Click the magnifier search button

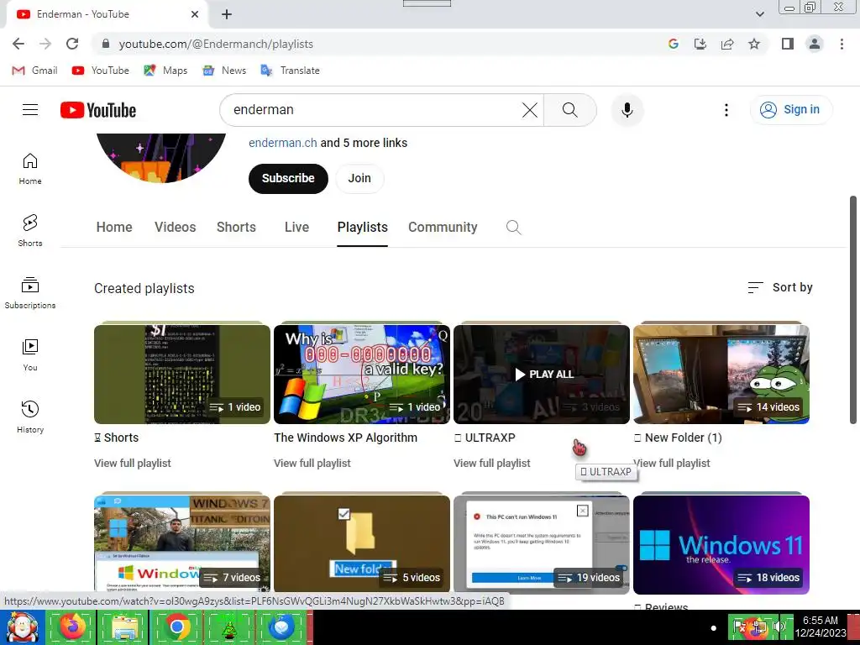pyautogui.click(x=570, y=110)
